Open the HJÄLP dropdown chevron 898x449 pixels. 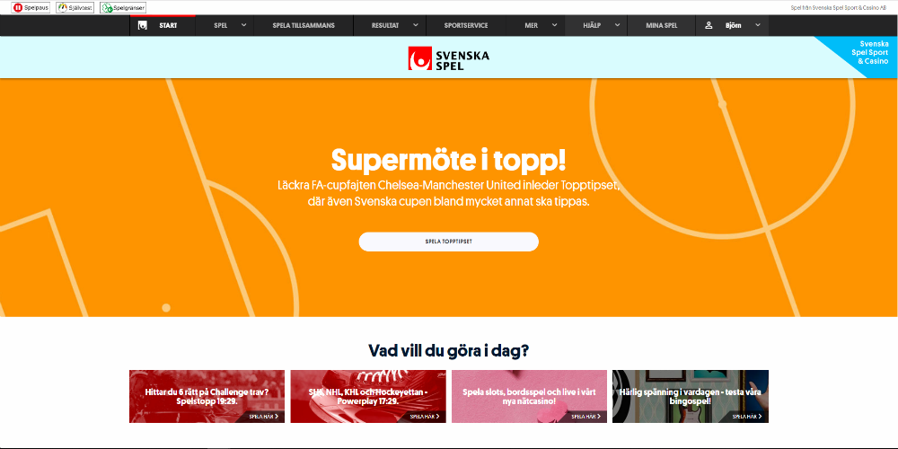click(617, 25)
